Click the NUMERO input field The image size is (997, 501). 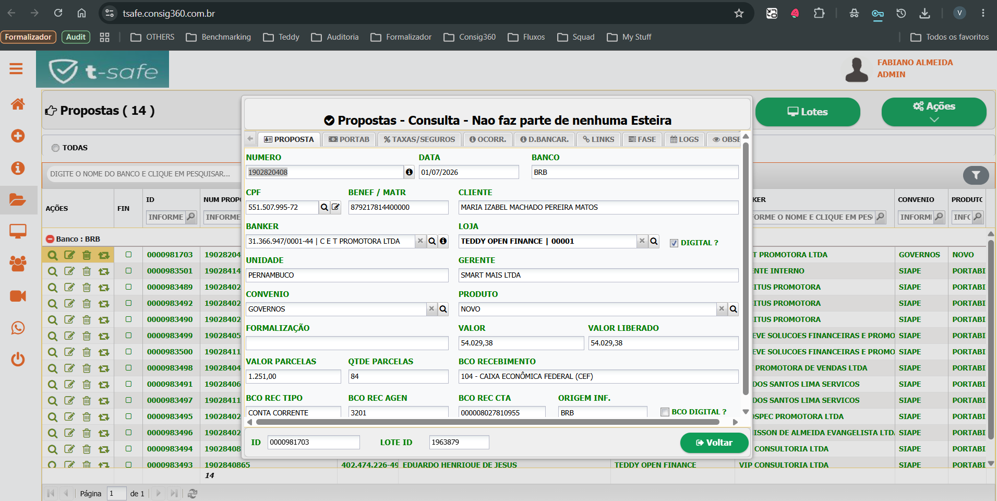pos(325,172)
